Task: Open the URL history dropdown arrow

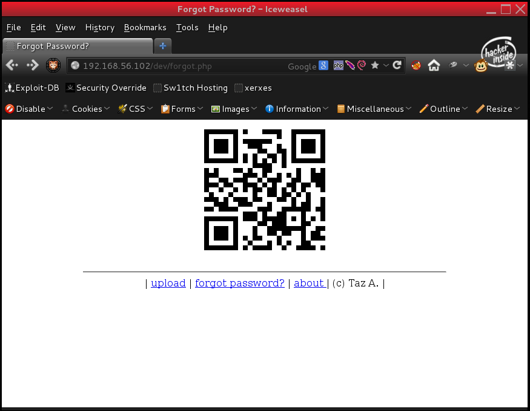Action: click(386, 65)
